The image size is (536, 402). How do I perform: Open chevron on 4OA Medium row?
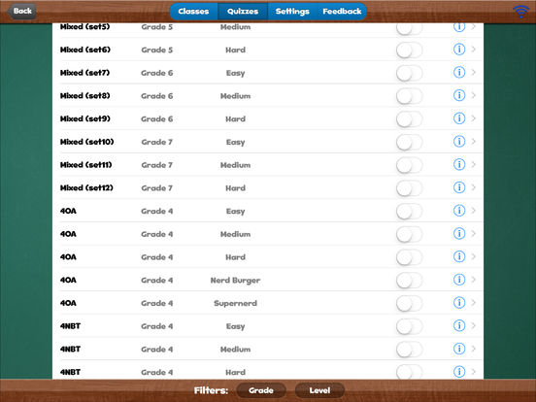click(474, 233)
